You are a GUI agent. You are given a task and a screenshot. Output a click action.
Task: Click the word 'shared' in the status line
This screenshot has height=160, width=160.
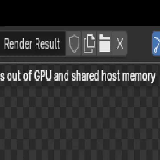pyautogui.click(x=85, y=75)
